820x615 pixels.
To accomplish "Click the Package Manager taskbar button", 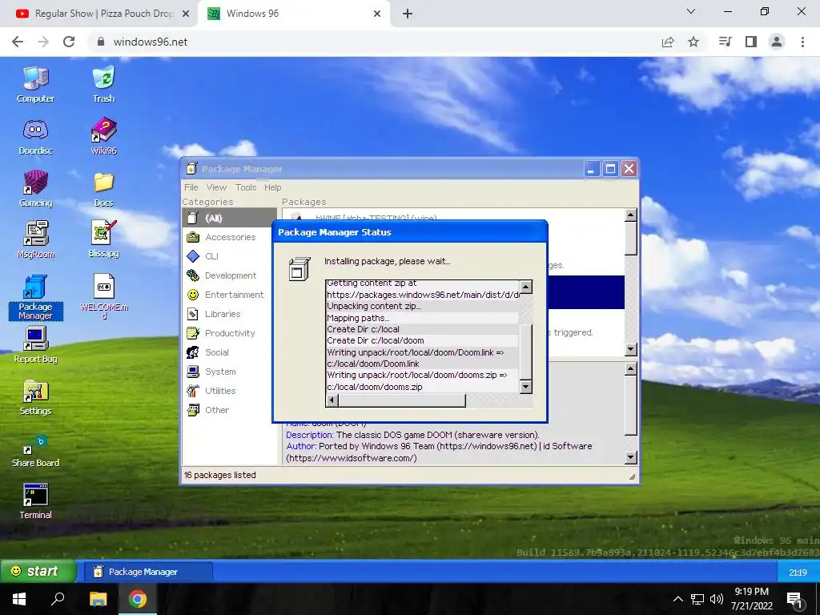I will coord(148,572).
